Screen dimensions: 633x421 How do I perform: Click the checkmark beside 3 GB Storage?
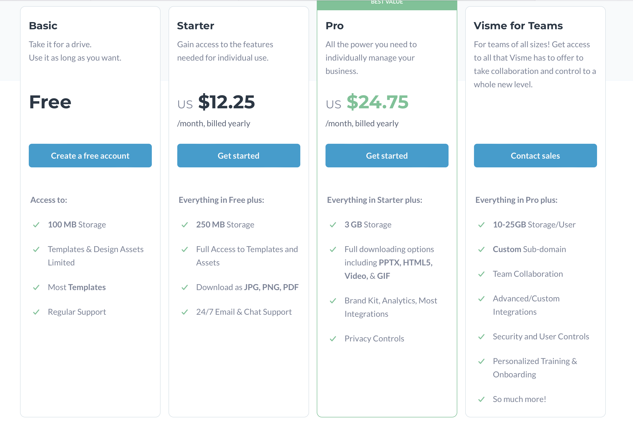pyautogui.click(x=333, y=225)
